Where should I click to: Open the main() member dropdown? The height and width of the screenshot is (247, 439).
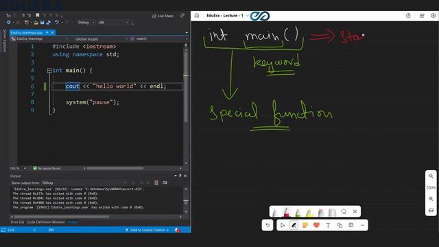pos(159,39)
